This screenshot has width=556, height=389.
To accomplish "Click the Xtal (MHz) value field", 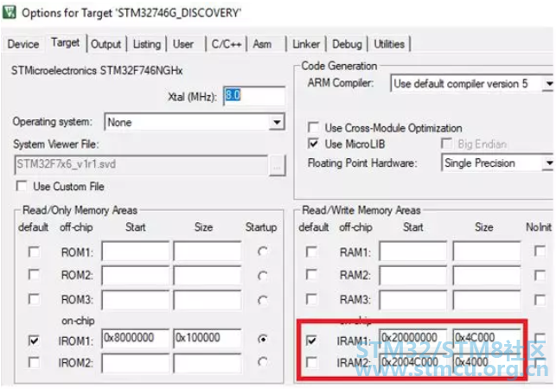I will tap(254, 96).
